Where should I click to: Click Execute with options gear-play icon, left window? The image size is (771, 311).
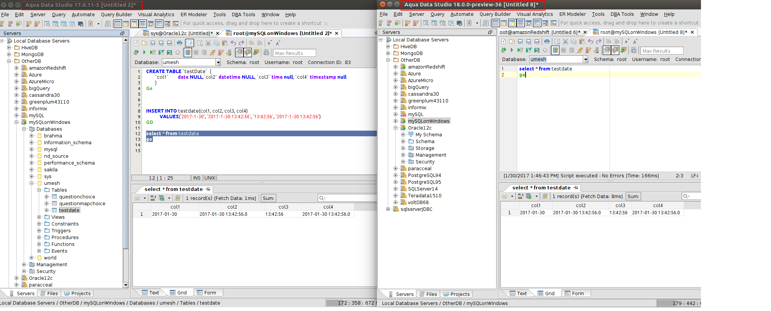(136, 52)
